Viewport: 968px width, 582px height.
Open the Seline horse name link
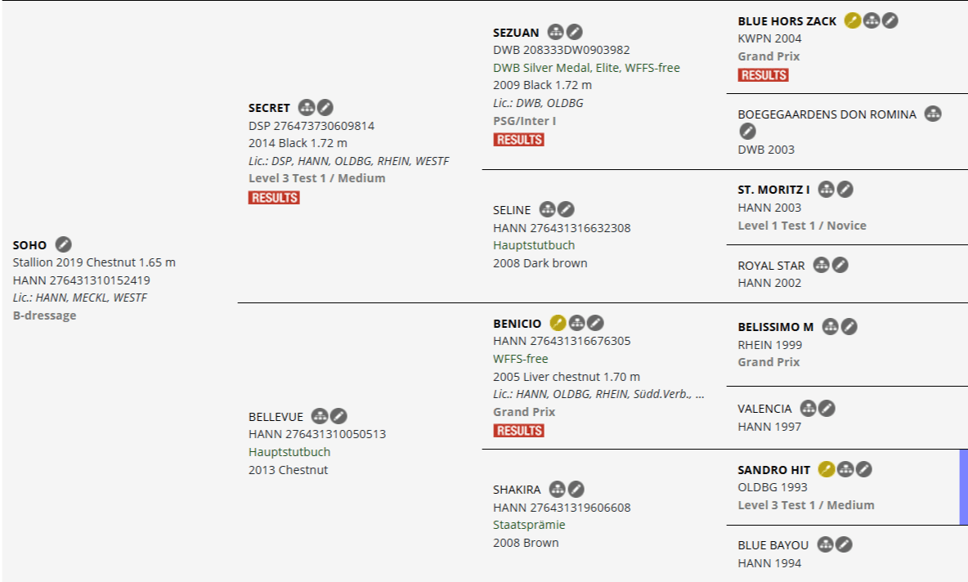pos(512,210)
